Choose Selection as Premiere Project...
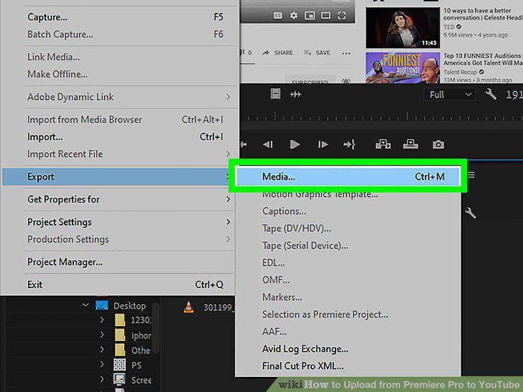This screenshot has height=392, width=523. 348,314
